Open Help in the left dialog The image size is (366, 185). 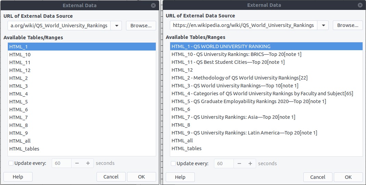click(18, 177)
